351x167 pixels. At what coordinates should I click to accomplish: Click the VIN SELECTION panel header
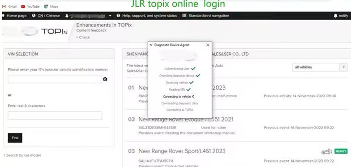59,54
